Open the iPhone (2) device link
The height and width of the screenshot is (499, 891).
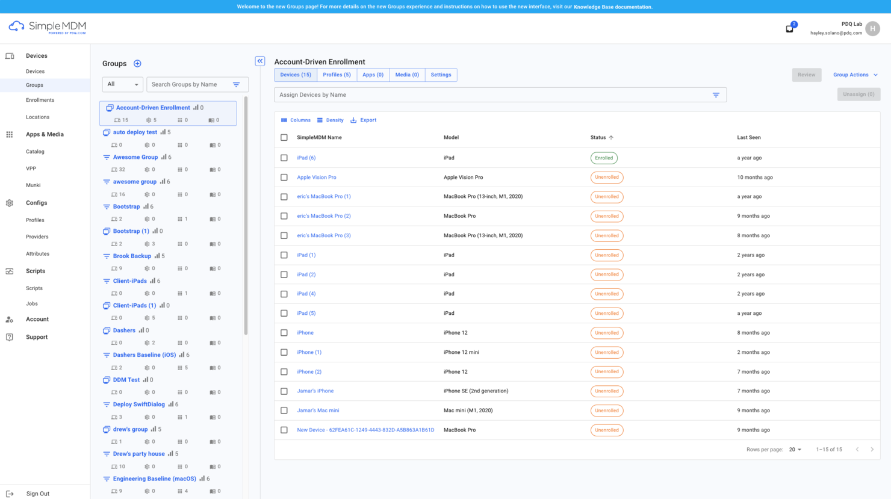tap(309, 372)
